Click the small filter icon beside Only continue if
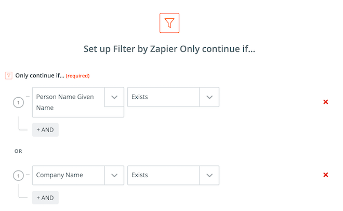Viewport: 343px width, 211px height. (x=8, y=76)
